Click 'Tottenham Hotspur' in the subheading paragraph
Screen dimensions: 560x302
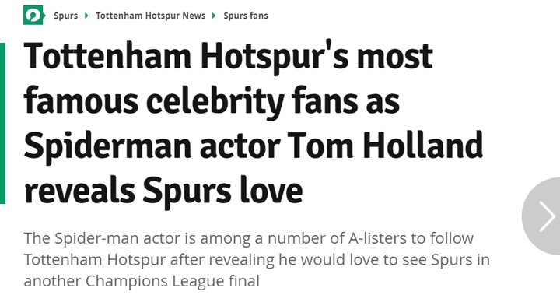(x=95, y=259)
